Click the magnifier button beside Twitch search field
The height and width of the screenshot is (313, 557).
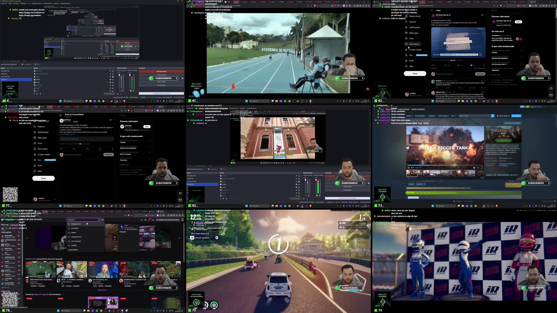point(103,220)
